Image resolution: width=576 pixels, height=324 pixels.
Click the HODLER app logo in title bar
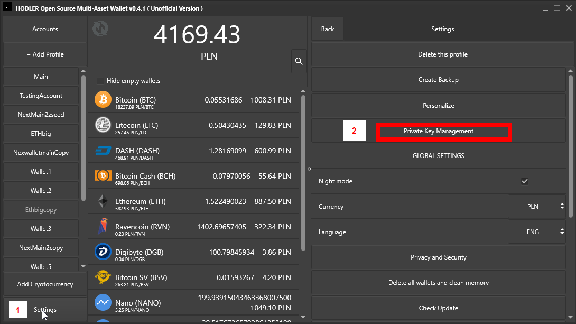pos(7,7)
